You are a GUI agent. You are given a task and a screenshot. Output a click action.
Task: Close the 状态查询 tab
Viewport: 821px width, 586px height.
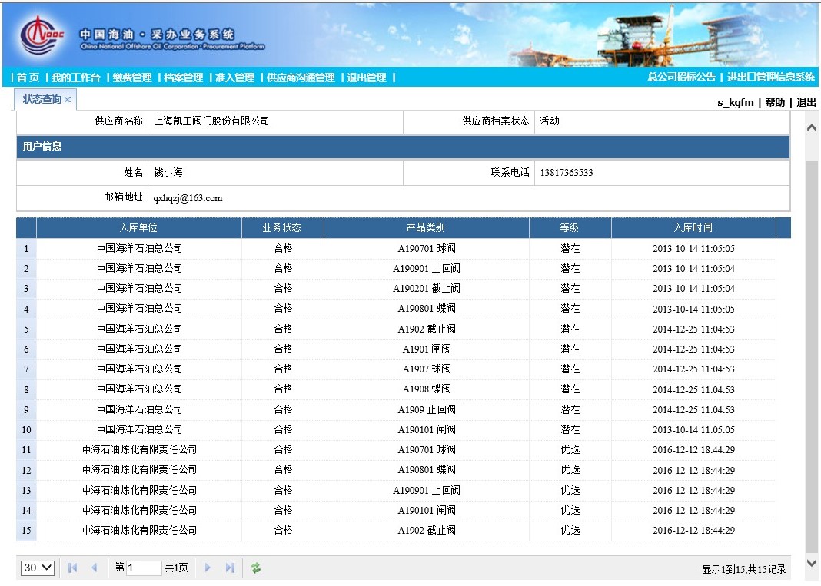pyautogui.click(x=68, y=100)
